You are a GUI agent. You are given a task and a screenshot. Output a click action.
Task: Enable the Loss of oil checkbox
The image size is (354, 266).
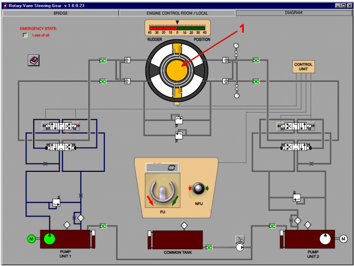25,35
